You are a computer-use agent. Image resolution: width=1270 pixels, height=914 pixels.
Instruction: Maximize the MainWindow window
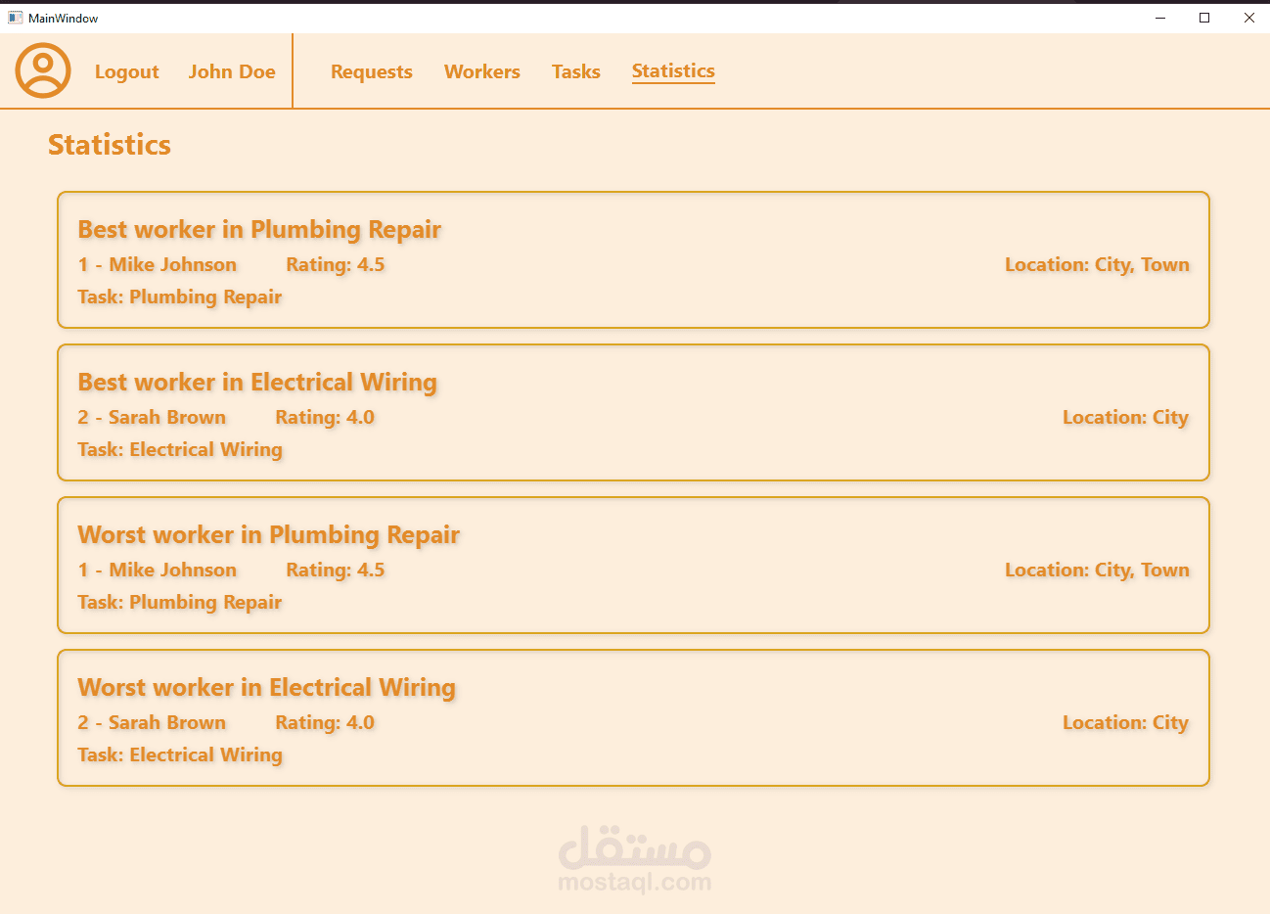1204,18
